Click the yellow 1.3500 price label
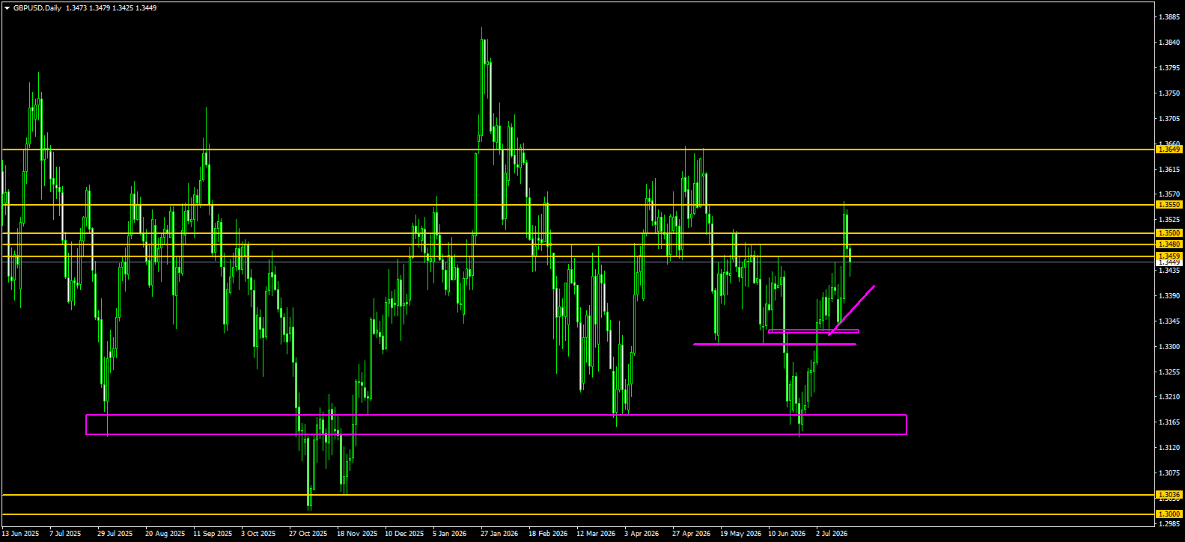The height and width of the screenshot is (542, 1185). pos(1169,233)
